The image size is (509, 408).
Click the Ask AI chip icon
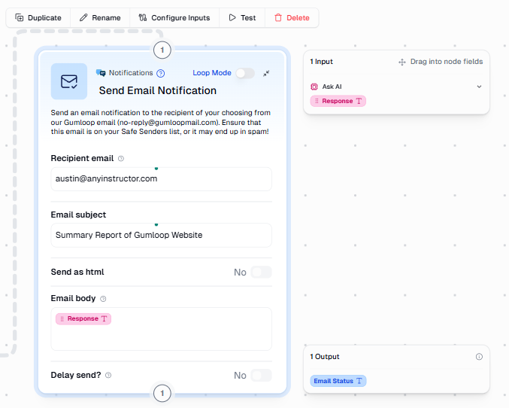click(314, 87)
